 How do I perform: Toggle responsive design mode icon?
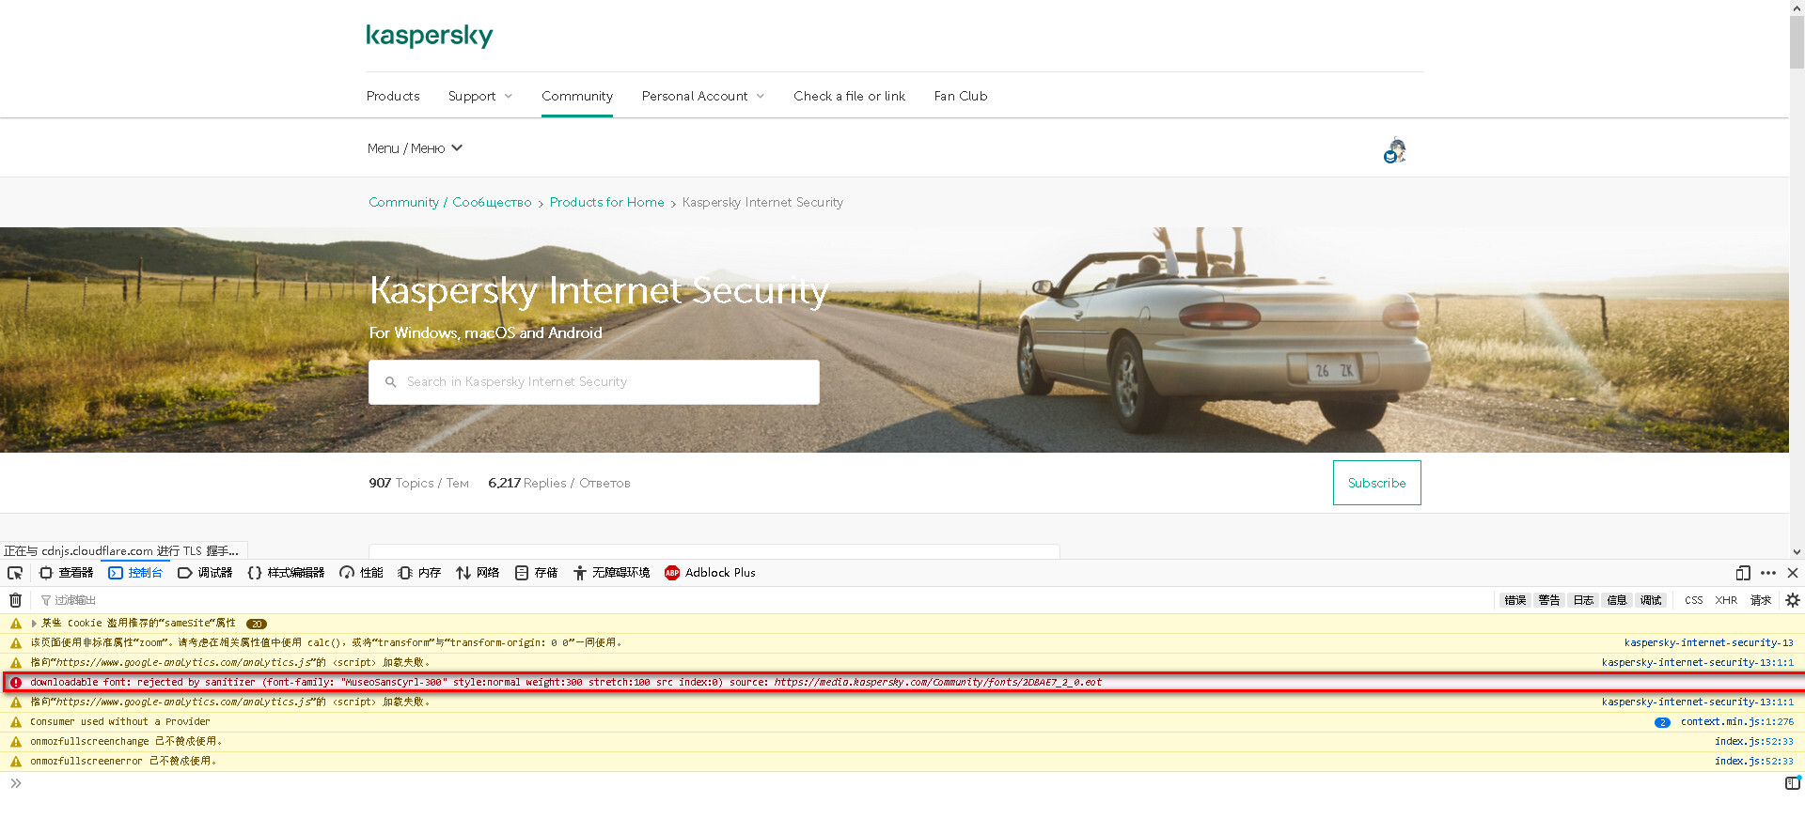click(x=1743, y=573)
